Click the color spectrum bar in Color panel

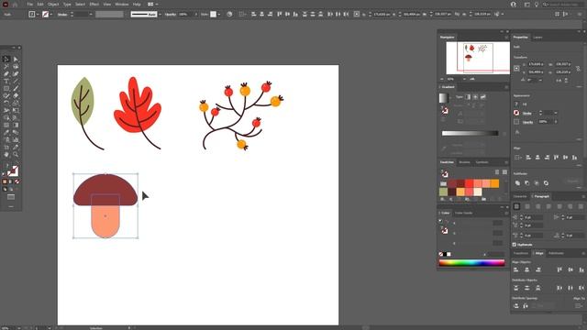(471, 263)
